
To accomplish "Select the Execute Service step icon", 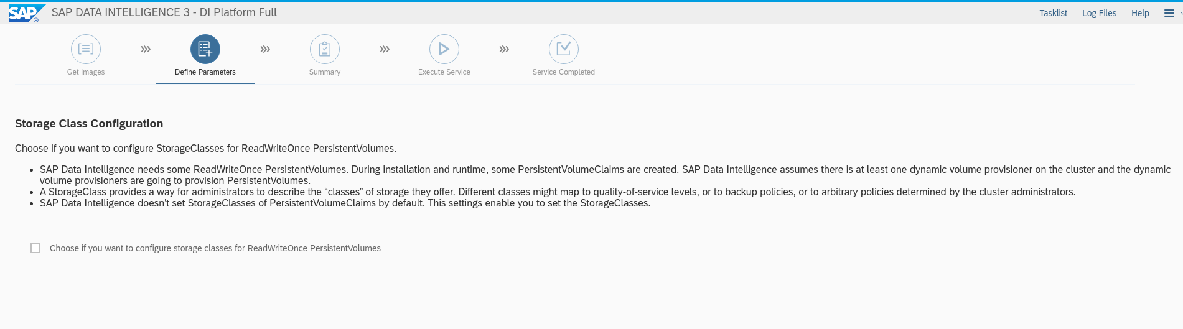I will (x=444, y=49).
